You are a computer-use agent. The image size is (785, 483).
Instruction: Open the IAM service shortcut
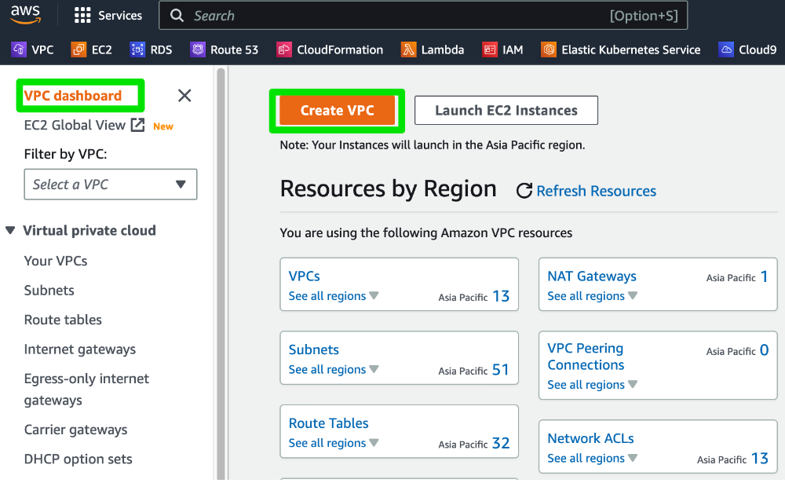[502, 49]
